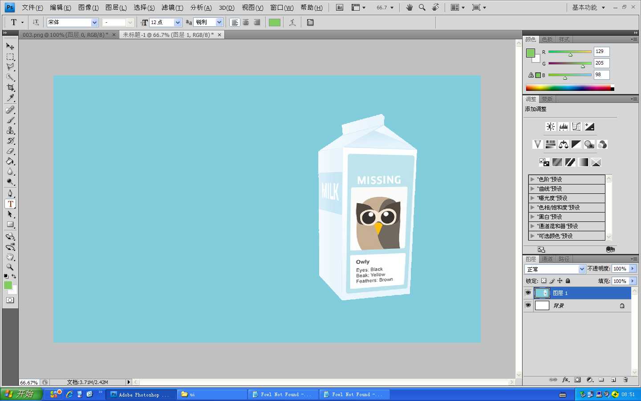Expand the "色相/饱和度" 预设 list
This screenshot has width=641, height=401.
tap(532, 207)
